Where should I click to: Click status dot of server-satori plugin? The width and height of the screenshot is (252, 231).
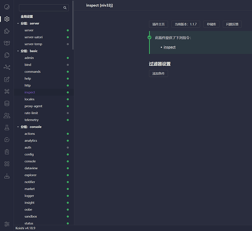(68, 37)
